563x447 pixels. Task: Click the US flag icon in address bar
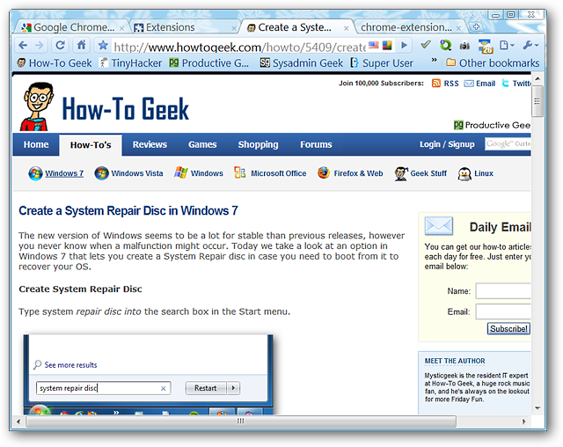click(x=374, y=45)
